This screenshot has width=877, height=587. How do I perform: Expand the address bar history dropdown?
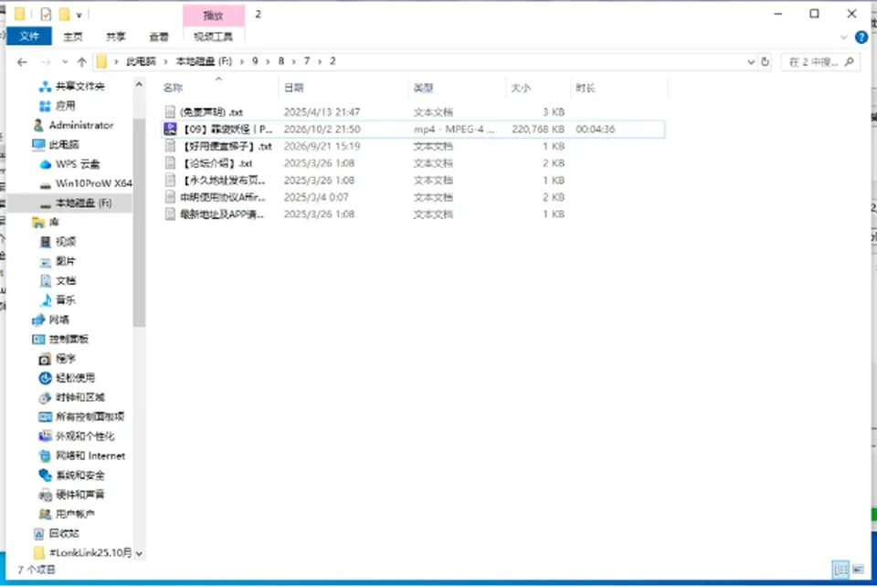coord(751,62)
